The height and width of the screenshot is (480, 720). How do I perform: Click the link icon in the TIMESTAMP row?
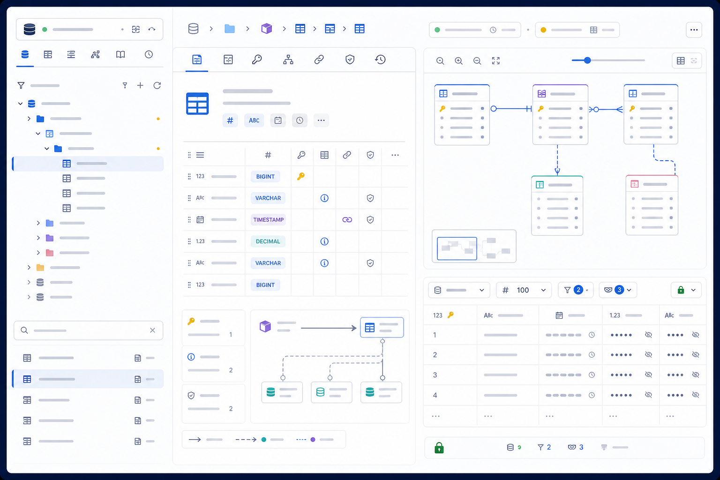347,220
